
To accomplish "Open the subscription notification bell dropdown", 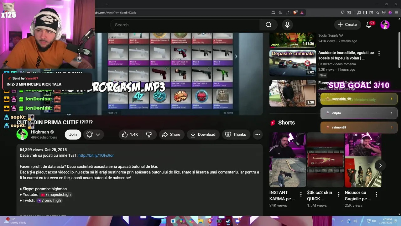I will 93,134.
